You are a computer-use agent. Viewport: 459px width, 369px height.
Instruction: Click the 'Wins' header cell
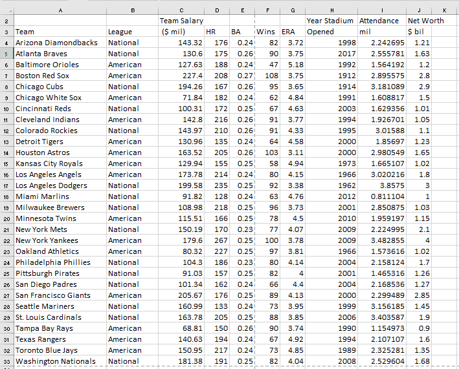tap(267, 32)
